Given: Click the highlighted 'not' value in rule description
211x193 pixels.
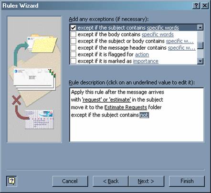Looking at the screenshot, I should 144,115.
